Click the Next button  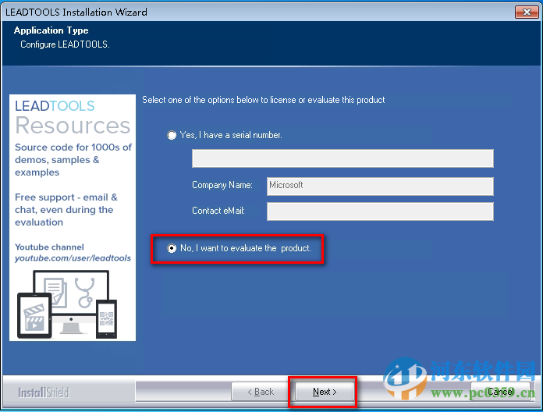[325, 392]
